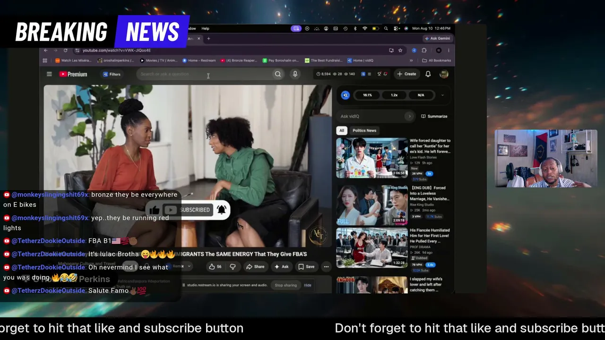
Task: Share the video with the Share button
Action: 255,267
